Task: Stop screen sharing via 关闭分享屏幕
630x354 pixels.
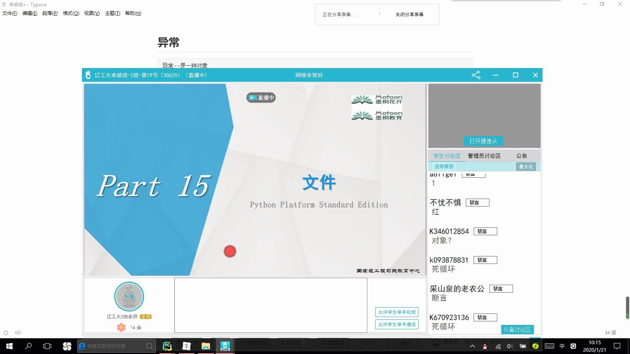Action: tap(410, 15)
